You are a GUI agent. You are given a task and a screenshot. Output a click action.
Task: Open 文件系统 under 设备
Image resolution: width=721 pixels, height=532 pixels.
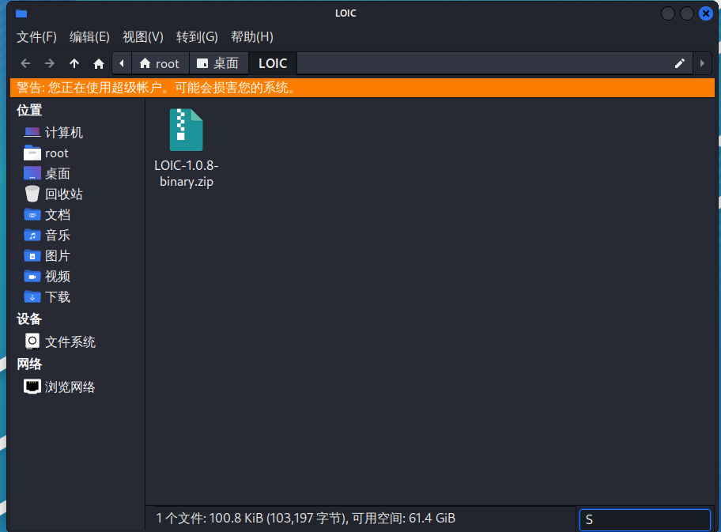(71, 341)
